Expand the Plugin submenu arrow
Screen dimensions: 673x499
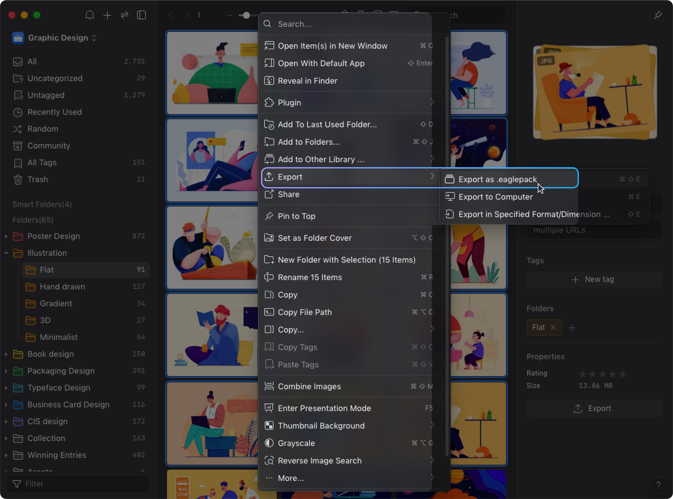(432, 102)
